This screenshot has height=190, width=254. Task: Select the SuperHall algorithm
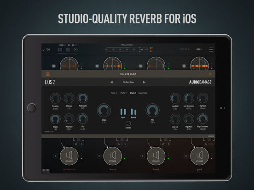[x=143, y=93]
